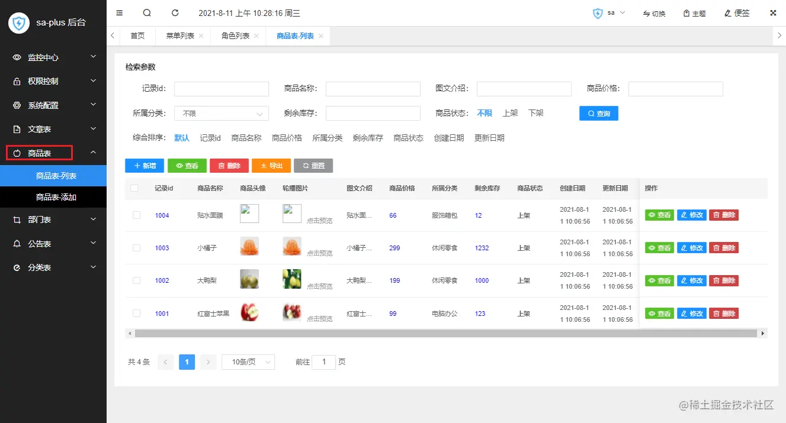Check the row 1004 checkbox
This screenshot has width=786, height=423.
[137, 215]
